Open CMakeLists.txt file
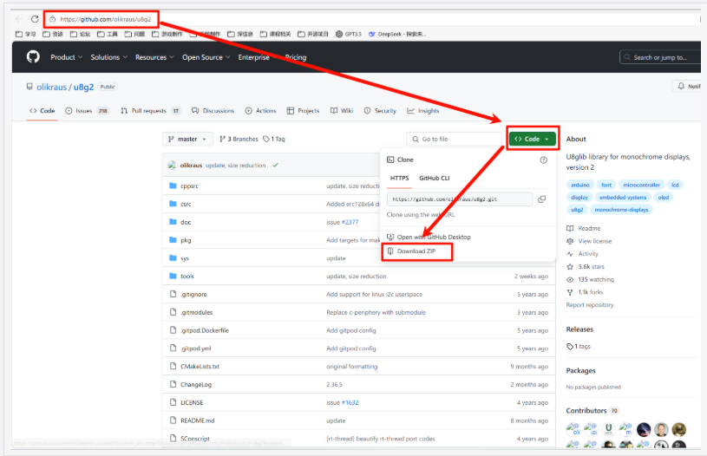Image resolution: width=707 pixels, height=456 pixels. 200,367
